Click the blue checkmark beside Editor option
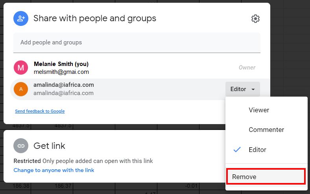This screenshot has height=194, width=310. pyautogui.click(x=237, y=150)
